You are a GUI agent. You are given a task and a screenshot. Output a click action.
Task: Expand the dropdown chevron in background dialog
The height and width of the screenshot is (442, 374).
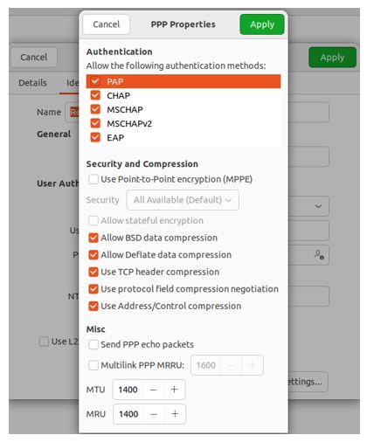(318, 206)
